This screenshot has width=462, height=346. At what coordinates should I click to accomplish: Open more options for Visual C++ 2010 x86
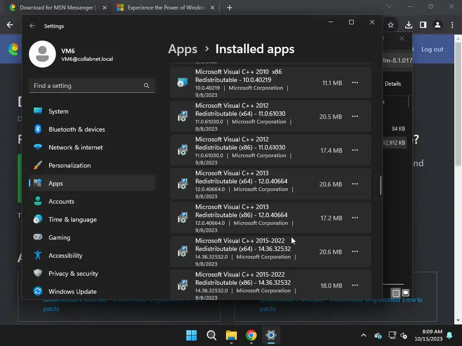point(355,83)
